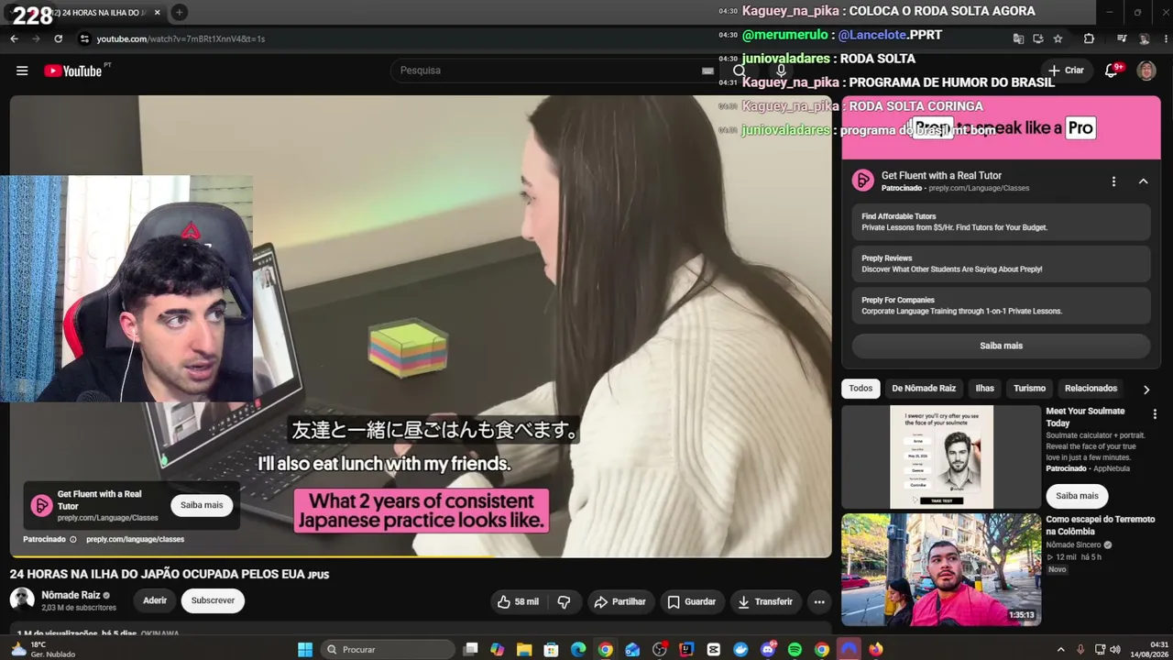The width and height of the screenshot is (1173, 660).
Task: Dislike the video with thumbs-down
Action: click(564, 602)
